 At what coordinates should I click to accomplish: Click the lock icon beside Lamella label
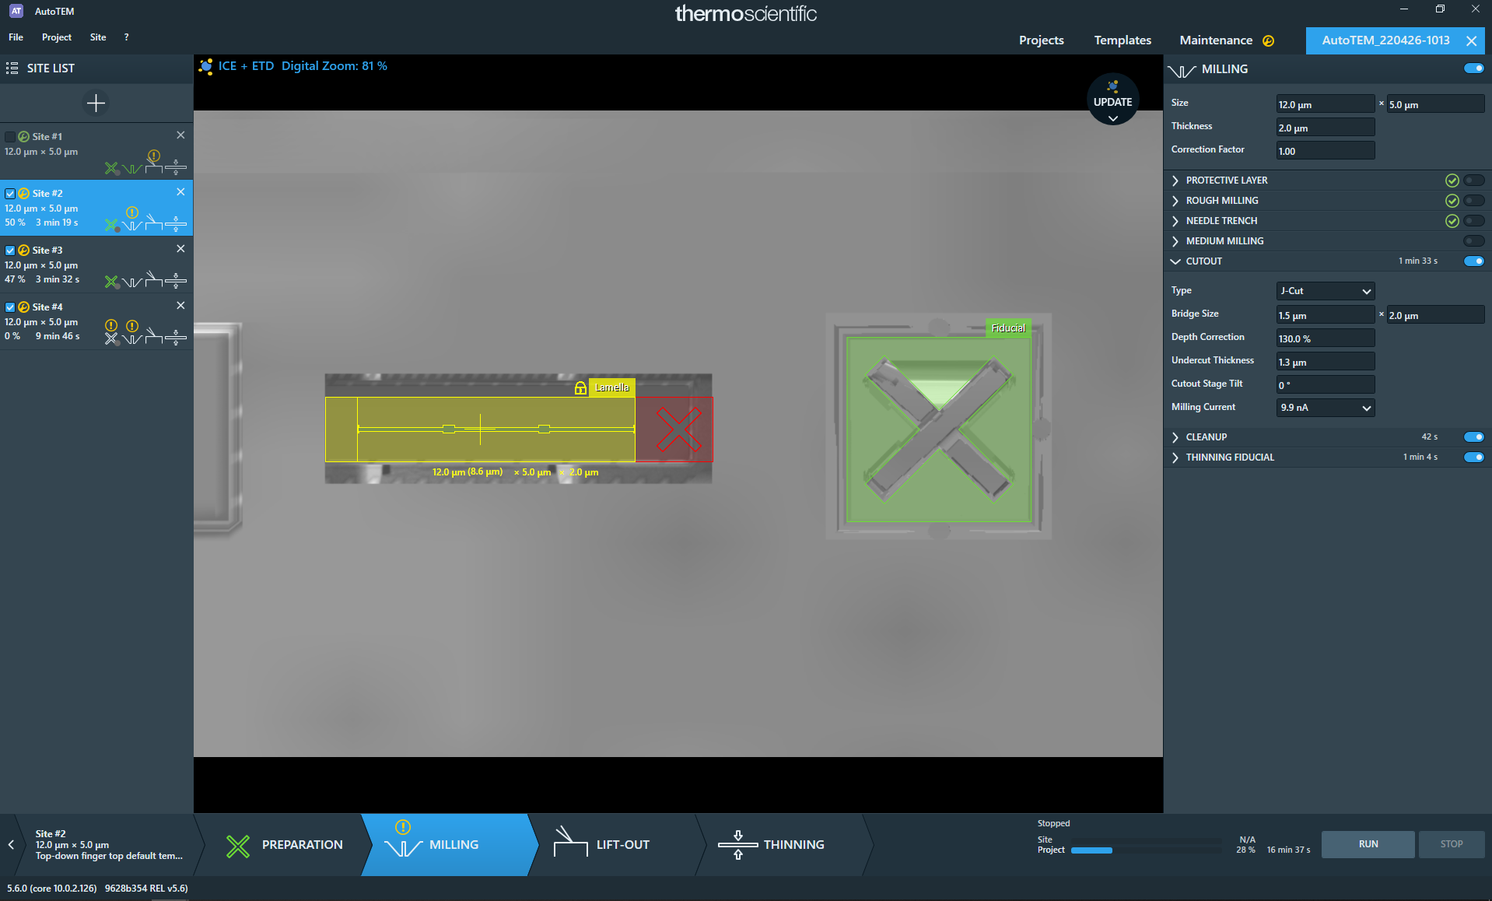click(580, 387)
